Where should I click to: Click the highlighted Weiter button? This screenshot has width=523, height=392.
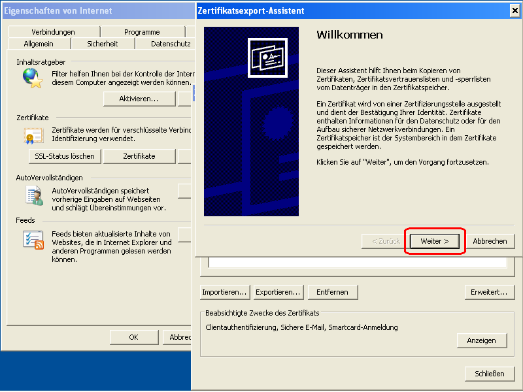pos(434,240)
